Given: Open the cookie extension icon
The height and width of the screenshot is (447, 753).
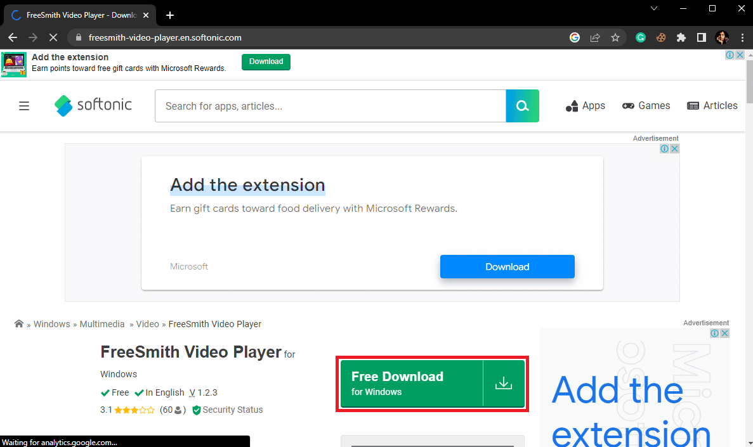Looking at the screenshot, I should click(x=661, y=37).
